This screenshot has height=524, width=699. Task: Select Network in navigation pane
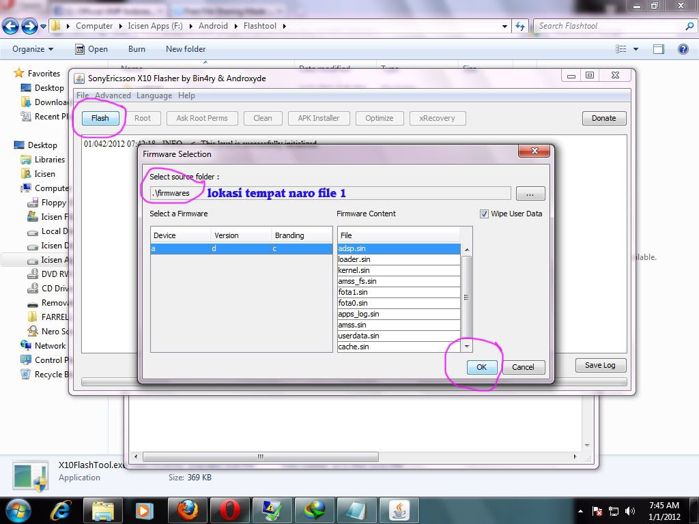(44, 346)
